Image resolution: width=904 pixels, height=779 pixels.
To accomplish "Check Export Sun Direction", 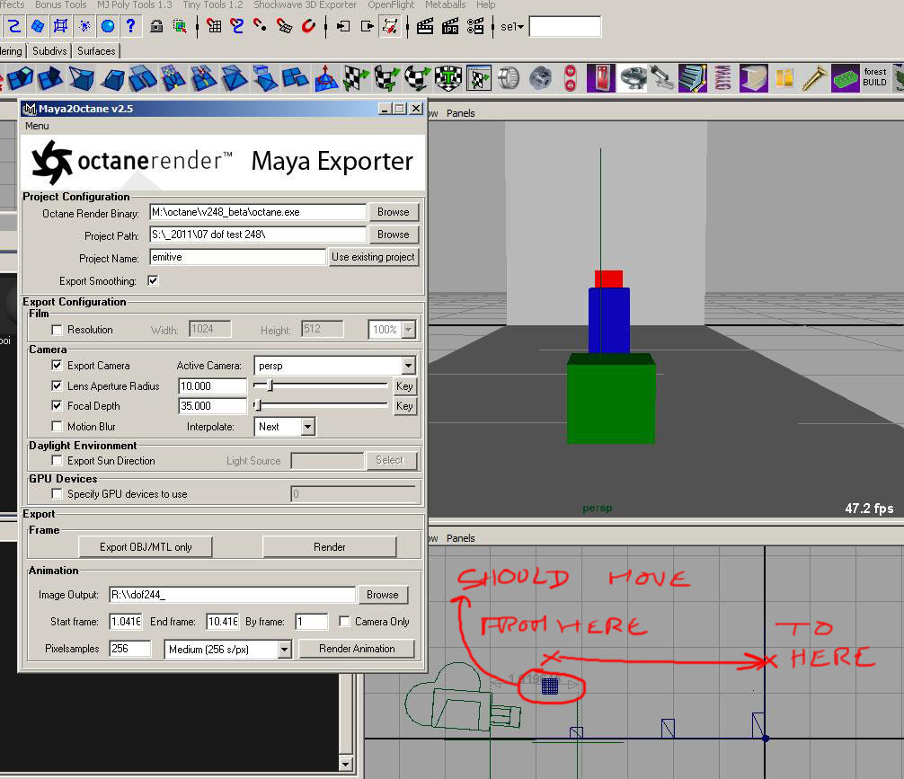I will click(x=57, y=460).
